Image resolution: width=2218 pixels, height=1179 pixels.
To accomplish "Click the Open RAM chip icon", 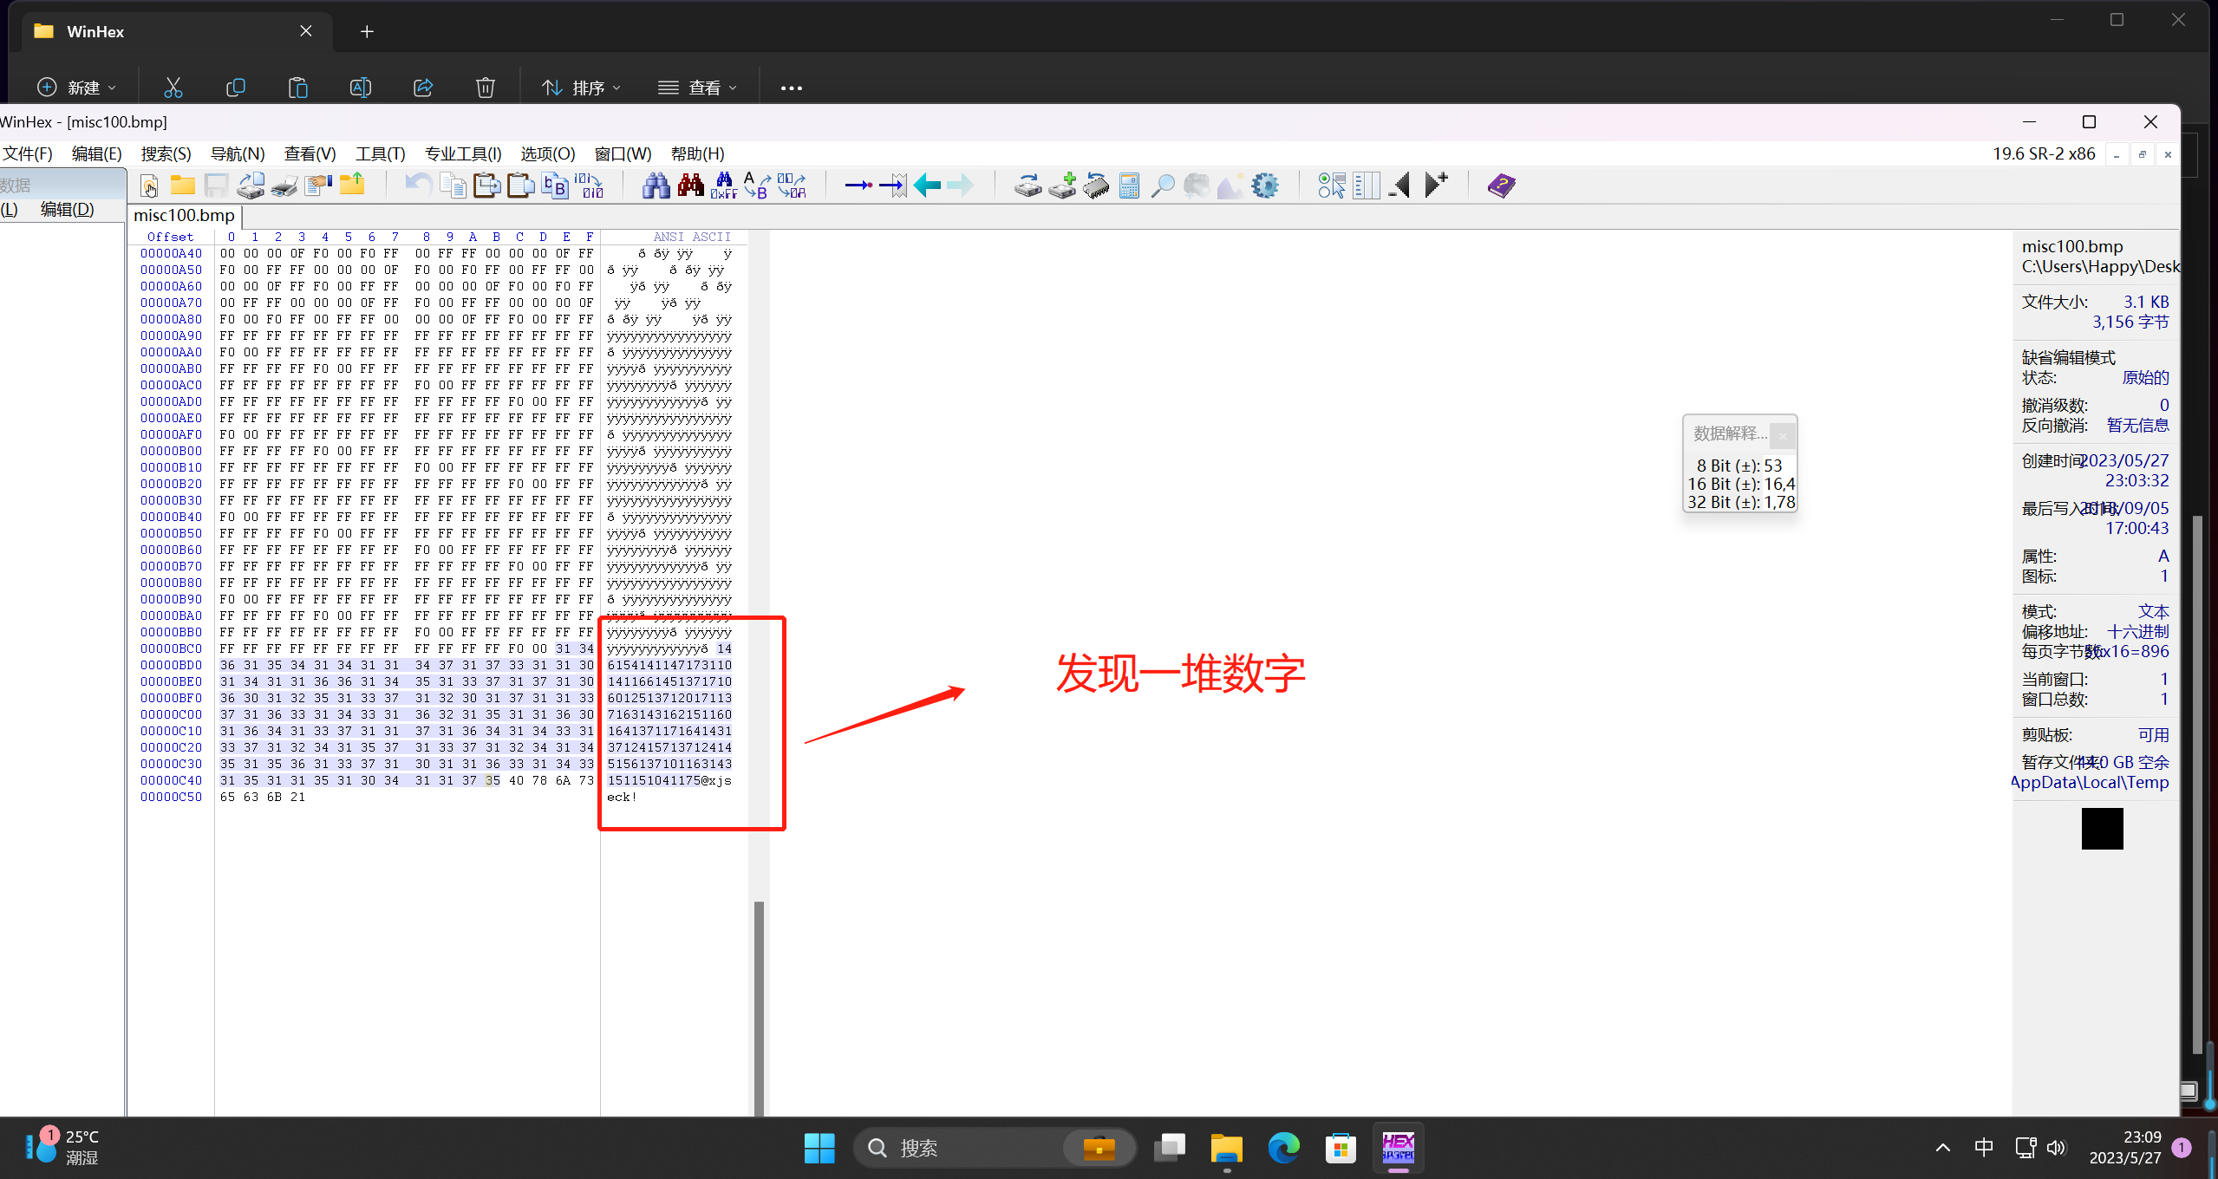I will click(1096, 185).
